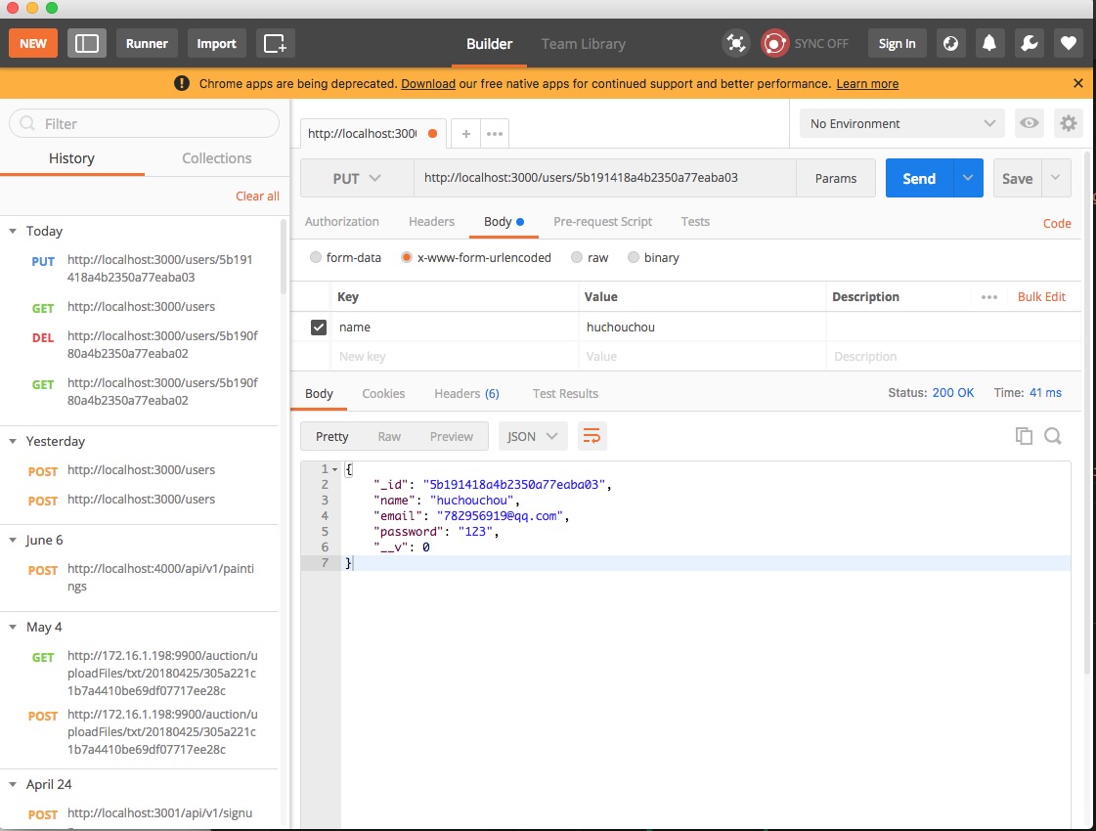Collapse the May 4 history group
This screenshot has height=831, width=1096.
tap(13, 627)
